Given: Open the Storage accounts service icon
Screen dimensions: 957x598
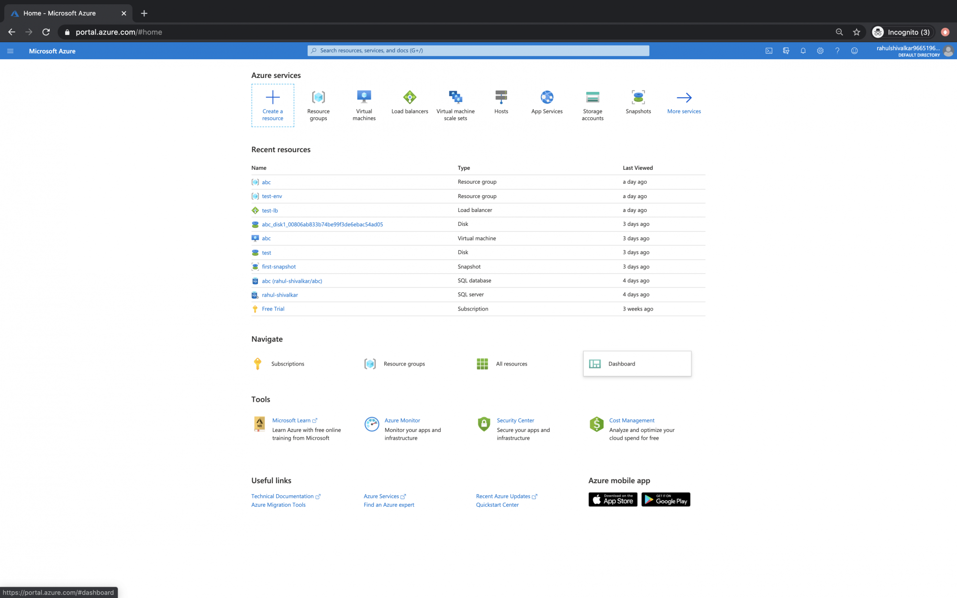Looking at the screenshot, I should [x=592, y=98].
